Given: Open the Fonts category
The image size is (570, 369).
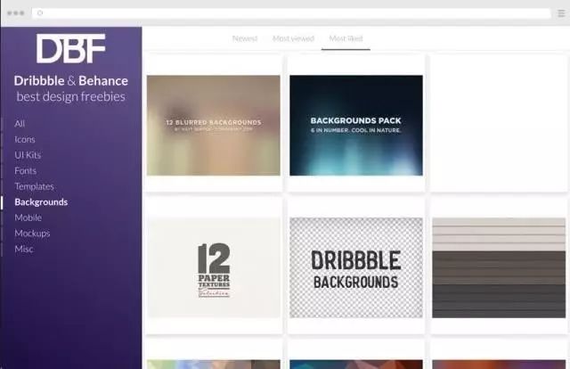Looking at the screenshot, I should pyautogui.click(x=26, y=170).
